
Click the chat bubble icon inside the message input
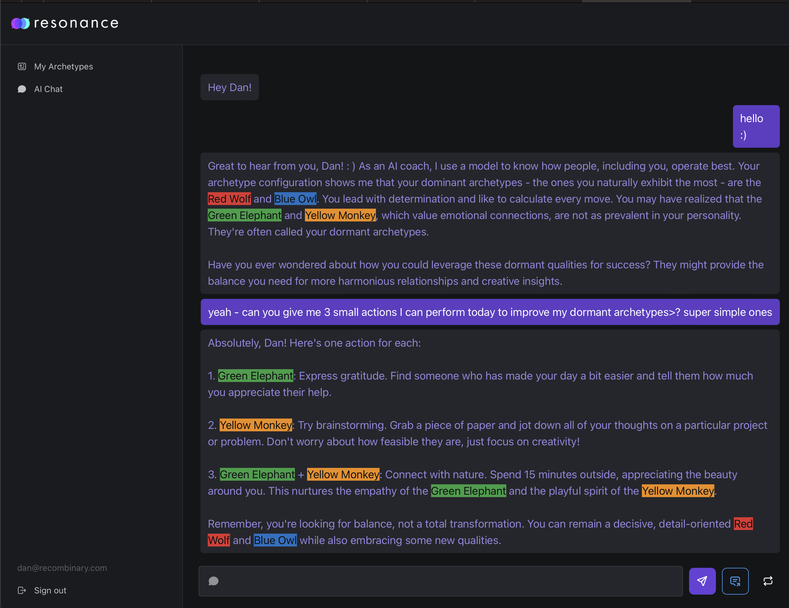pos(214,581)
